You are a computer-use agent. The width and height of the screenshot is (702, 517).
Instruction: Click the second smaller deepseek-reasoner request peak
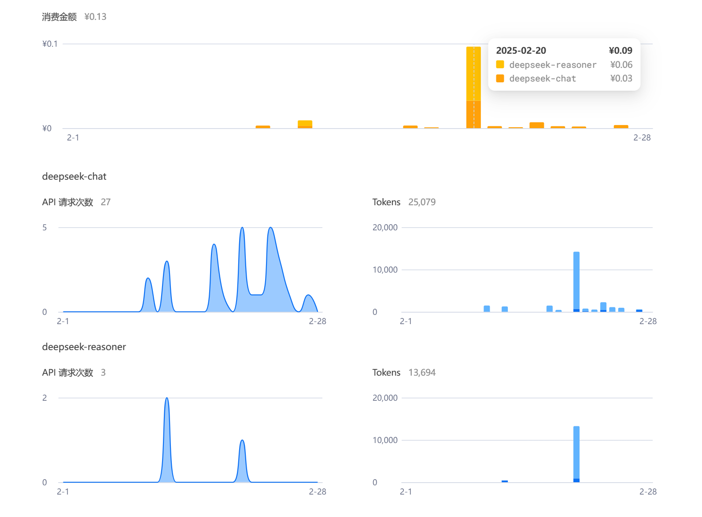point(242,441)
